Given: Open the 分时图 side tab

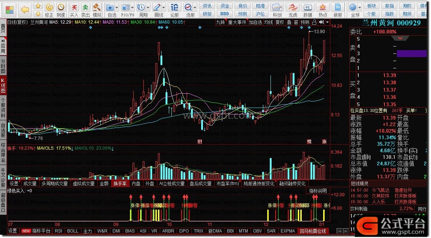Looking at the screenshot, I should coord(3,66).
